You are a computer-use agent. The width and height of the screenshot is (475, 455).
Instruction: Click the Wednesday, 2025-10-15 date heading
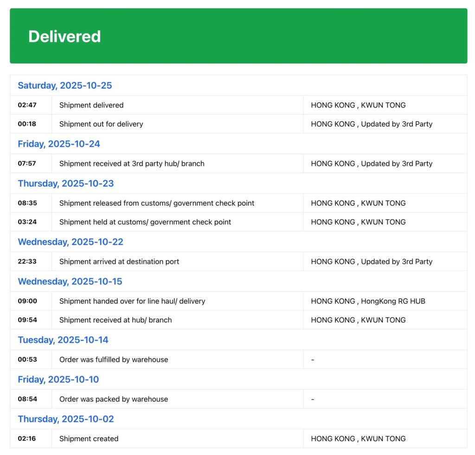pyautogui.click(x=70, y=281)
